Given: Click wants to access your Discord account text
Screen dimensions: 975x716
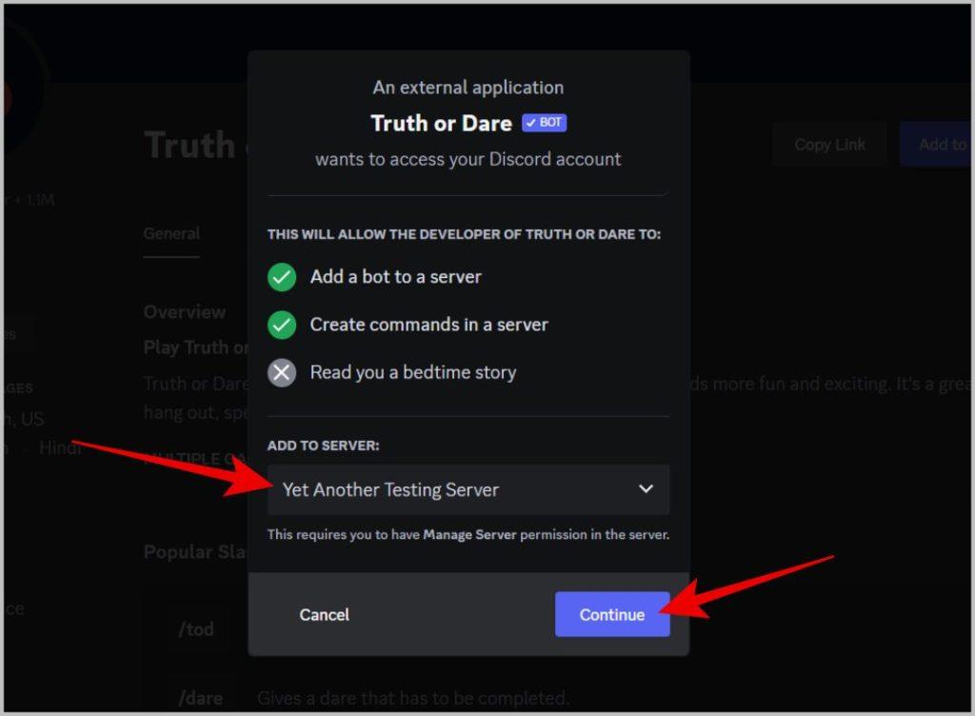Looking at the screenshot, I should click(x=468, y=159).
